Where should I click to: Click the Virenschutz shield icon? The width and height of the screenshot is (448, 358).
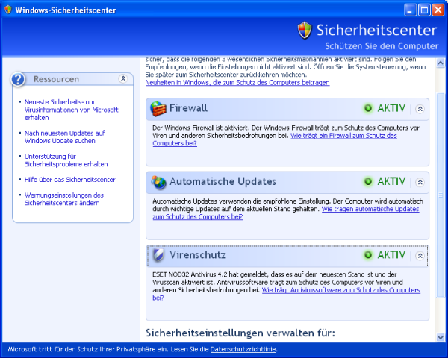click(x=158, y=255)
